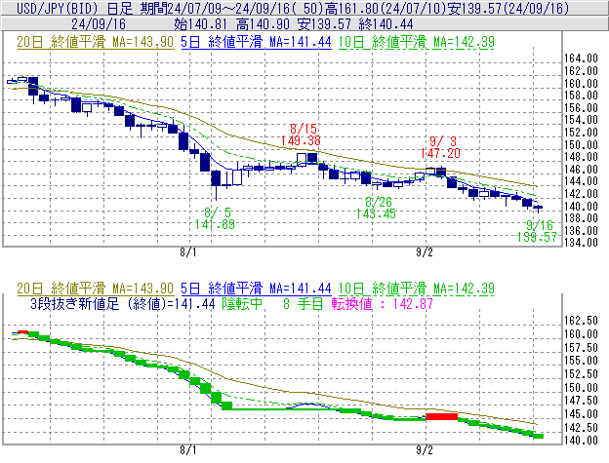
Task: Click the 8/15 149.38 peak annotation
Action: click(x=301, y=135)
